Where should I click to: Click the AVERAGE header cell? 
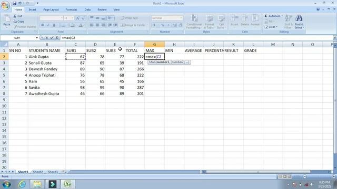tap(194, 50)
